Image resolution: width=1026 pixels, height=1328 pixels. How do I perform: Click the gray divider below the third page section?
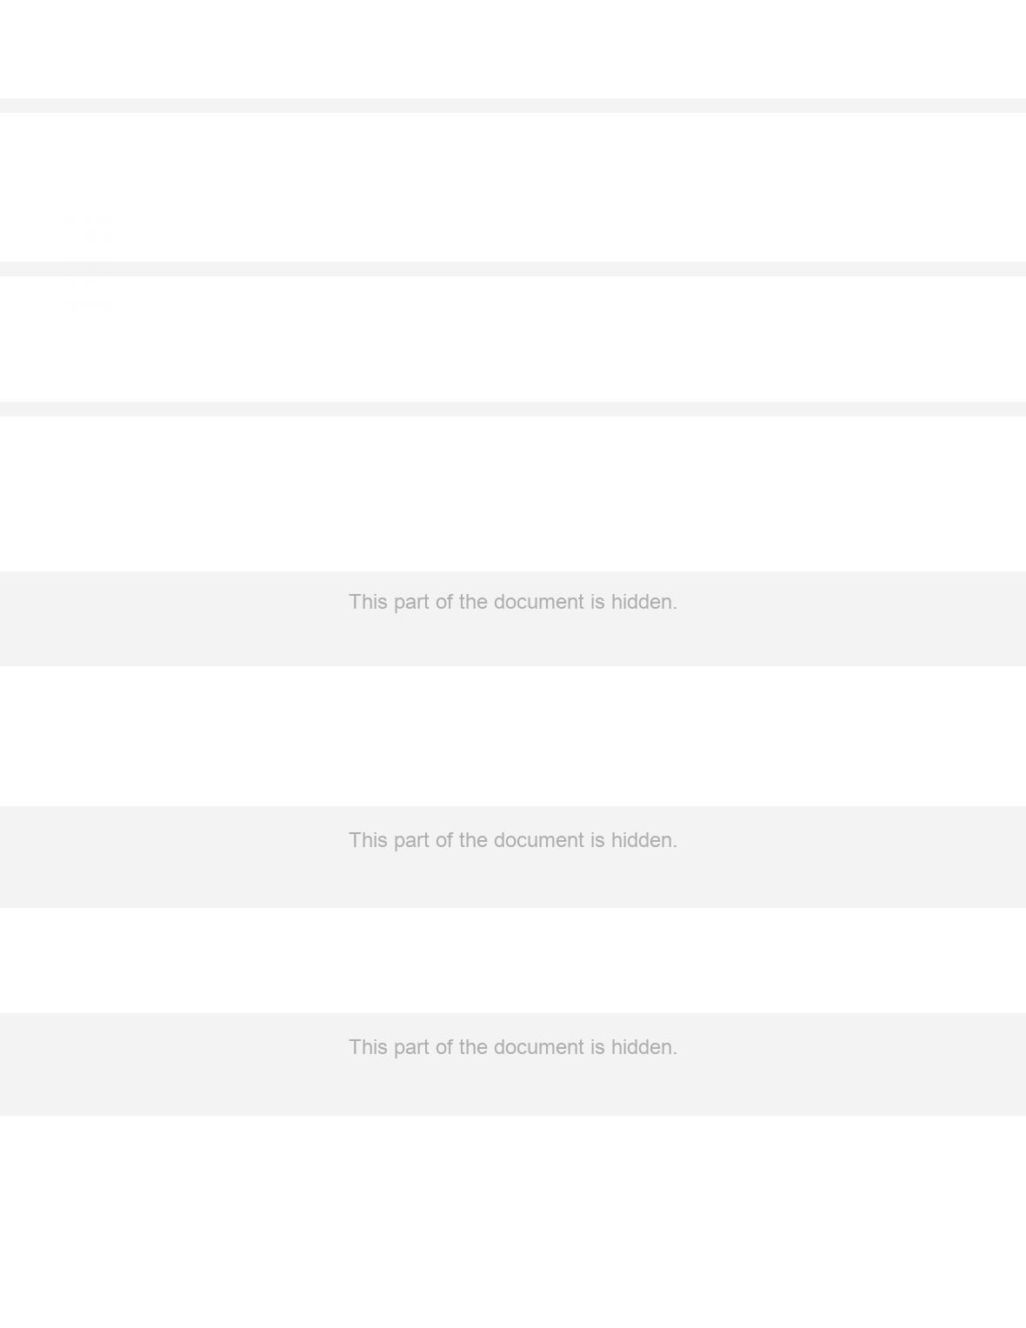click(x=513, y=409)
